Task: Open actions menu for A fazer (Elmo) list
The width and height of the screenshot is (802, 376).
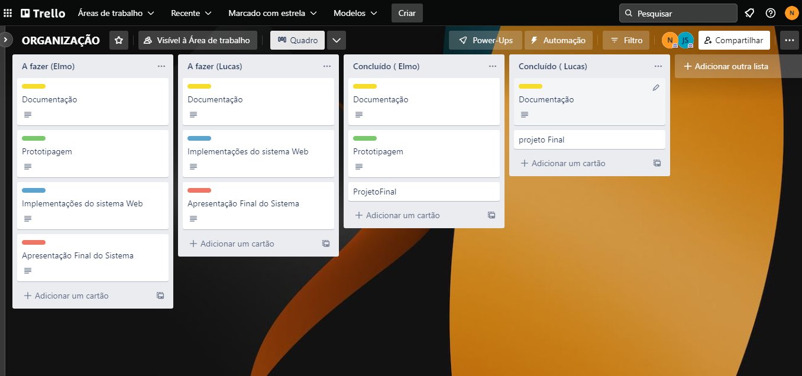Action: (x=161, y=66)
